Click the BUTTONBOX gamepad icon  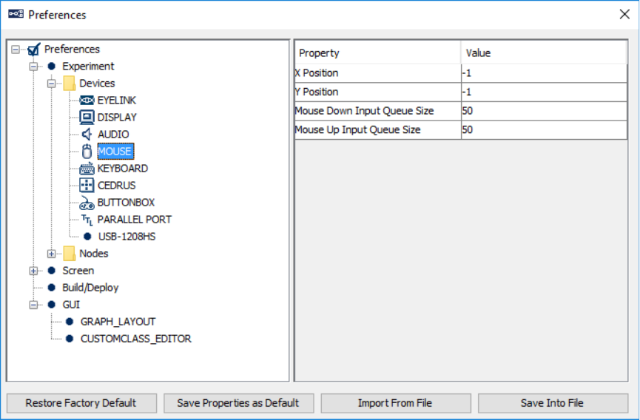point(87,203)
